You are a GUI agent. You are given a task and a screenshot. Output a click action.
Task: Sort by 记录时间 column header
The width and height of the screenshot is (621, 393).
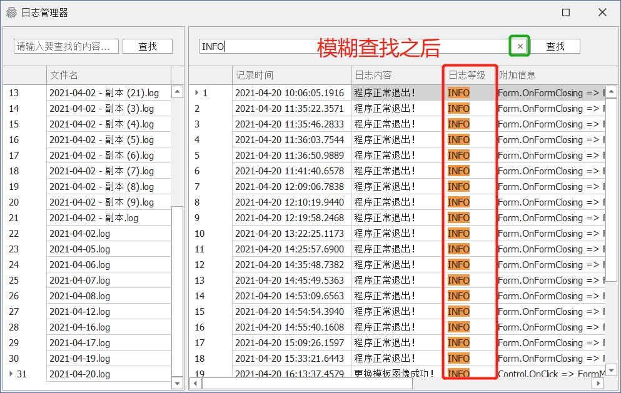pyautogui.click(x=291, y=75)
